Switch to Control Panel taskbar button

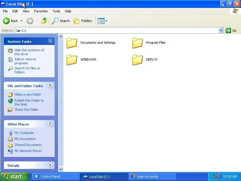(56, 176)
